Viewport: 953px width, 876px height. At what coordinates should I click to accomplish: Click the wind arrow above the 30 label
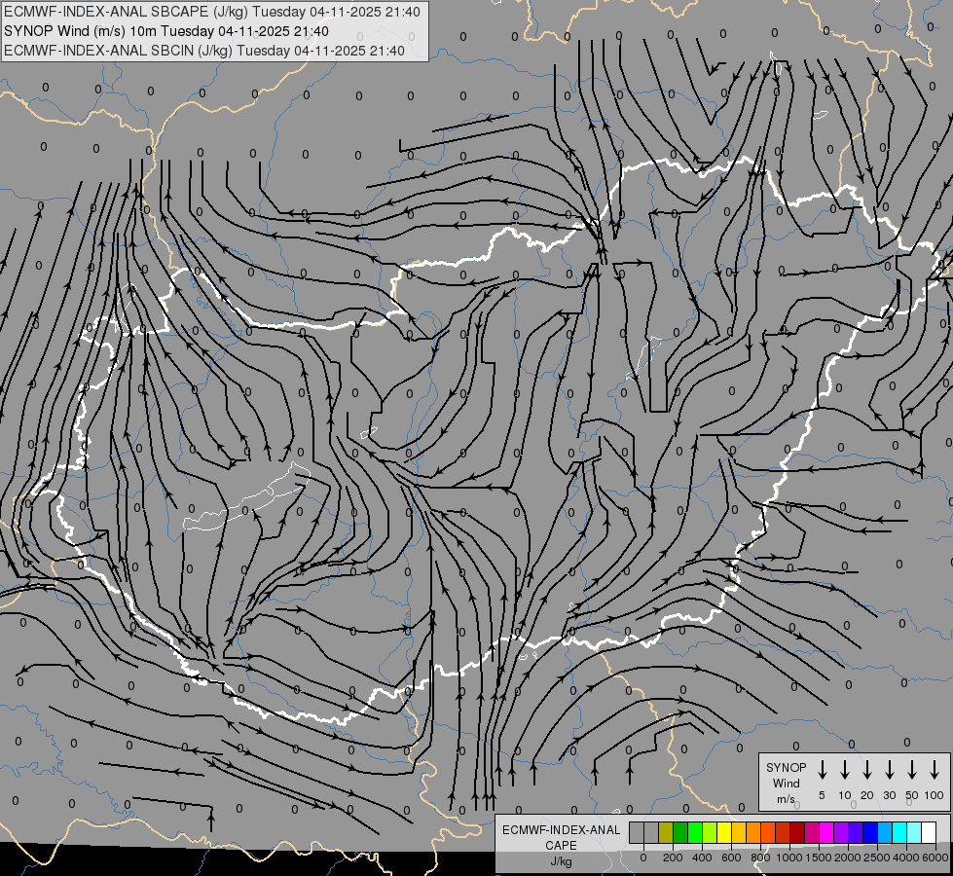click(x=890, y=770)
